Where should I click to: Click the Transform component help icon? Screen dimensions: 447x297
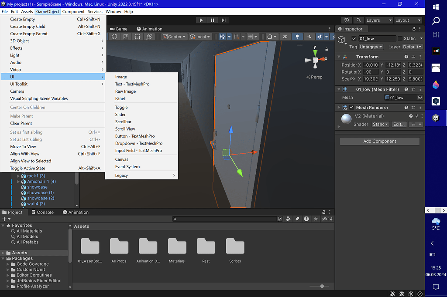[x=406, y=57]
